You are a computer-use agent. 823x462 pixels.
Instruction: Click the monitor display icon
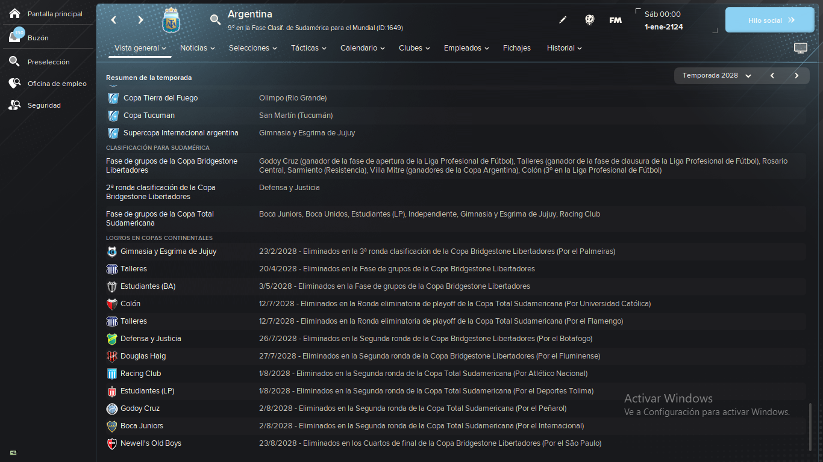coord(800,48)
